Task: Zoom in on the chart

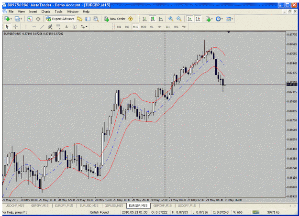Action: [171, 19]
